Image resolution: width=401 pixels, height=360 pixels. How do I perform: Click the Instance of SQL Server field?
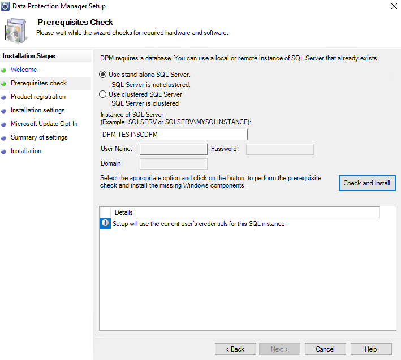click(174, 135)
